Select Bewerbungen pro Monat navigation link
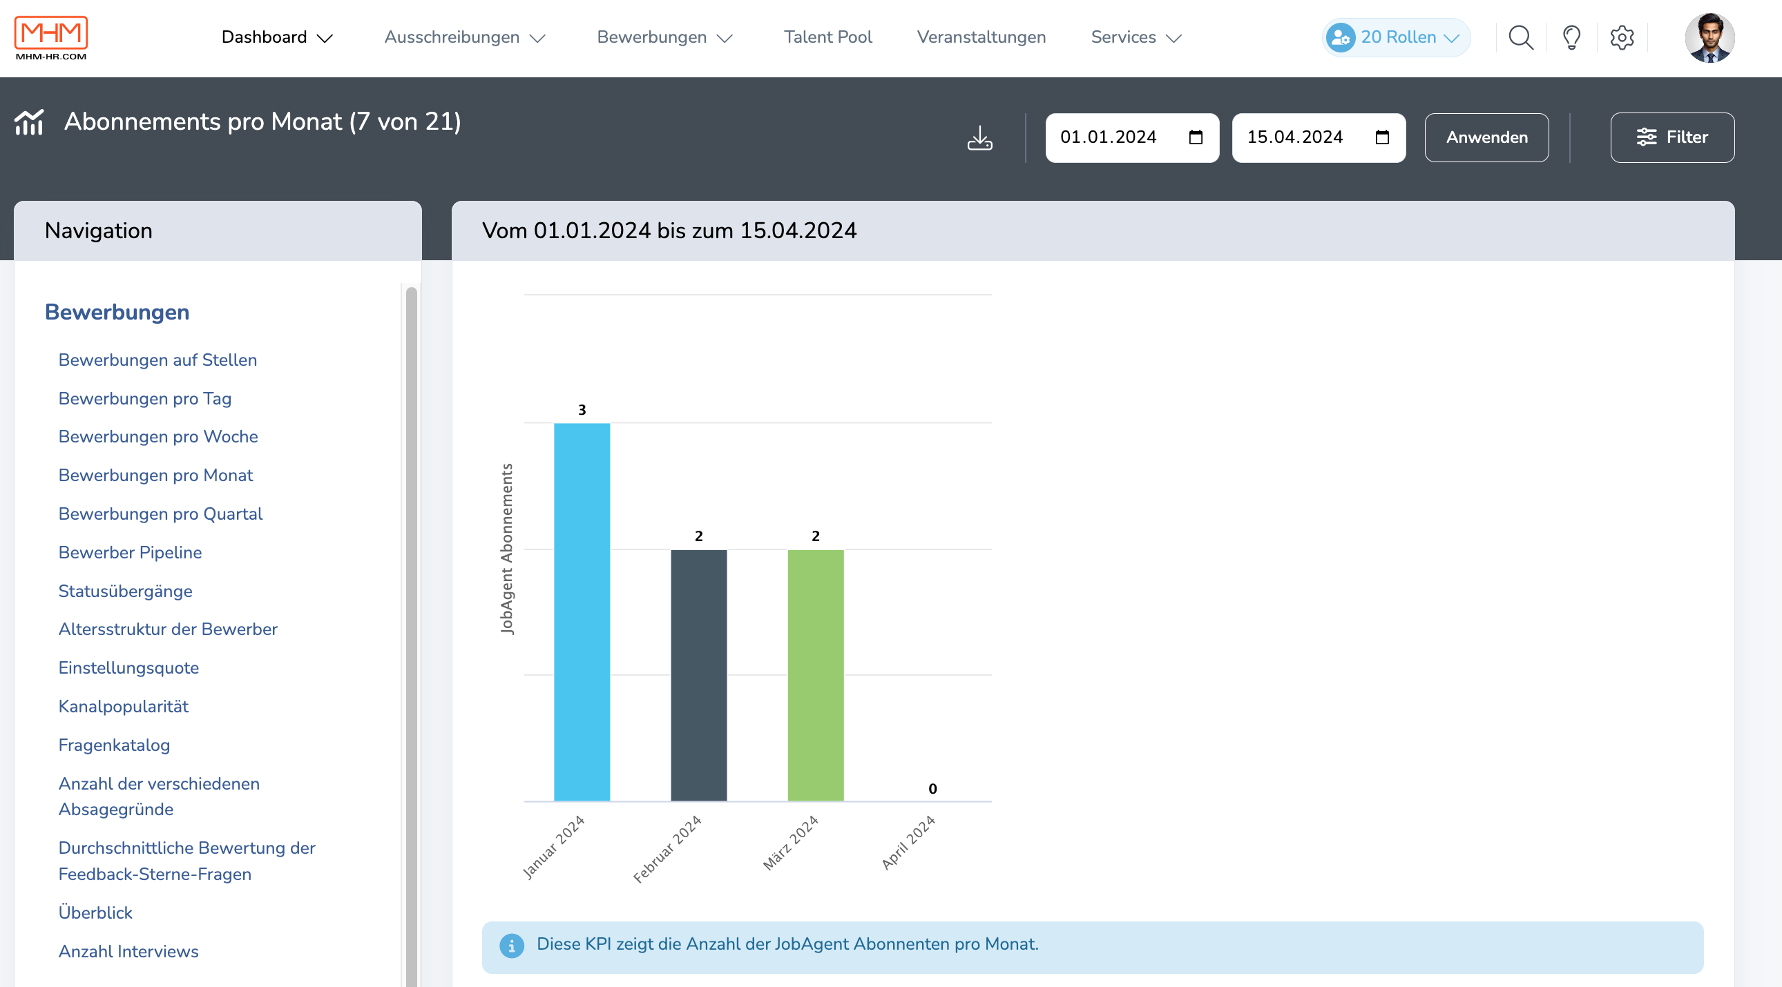Viewport: 1782px width, 987px height. (155, 474)
